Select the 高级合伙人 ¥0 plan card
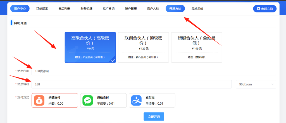This screenshot has height=123, width=286. pyautogui.click(x=90, y=47)
